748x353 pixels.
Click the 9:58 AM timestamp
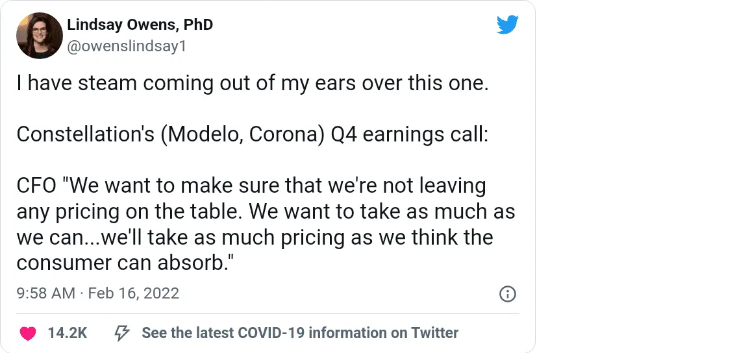click(x=45, y=294)
